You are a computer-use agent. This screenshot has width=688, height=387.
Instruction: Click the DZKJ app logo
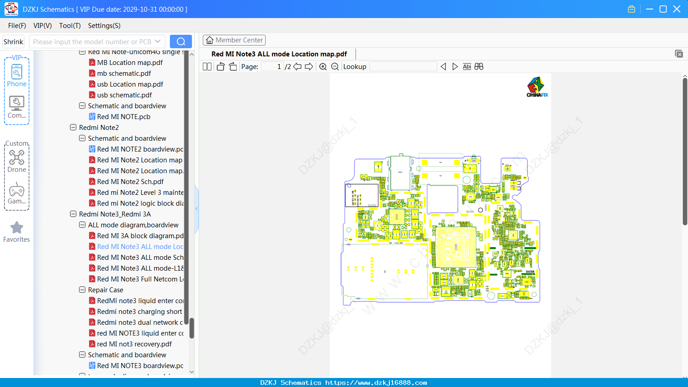(x=11, y=9)
